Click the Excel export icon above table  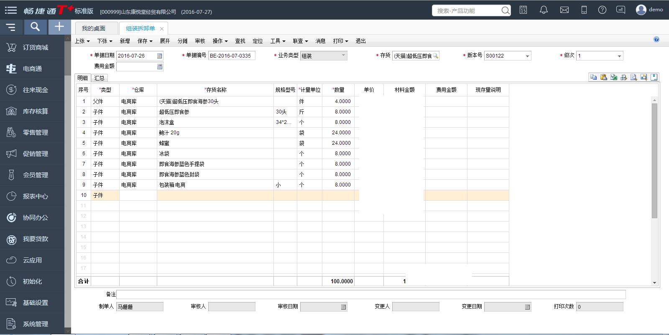pyautogui.click(x=614, y=77)
